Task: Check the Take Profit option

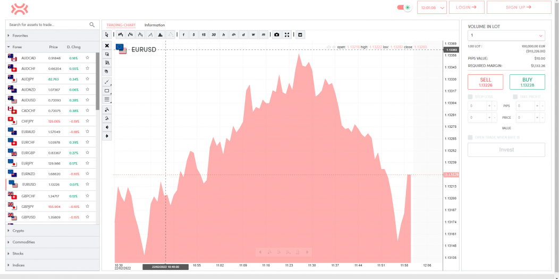Action: coord(515,97)
